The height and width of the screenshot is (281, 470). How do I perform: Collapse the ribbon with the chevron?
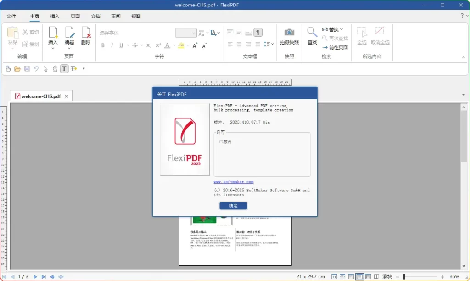point(464,57)
